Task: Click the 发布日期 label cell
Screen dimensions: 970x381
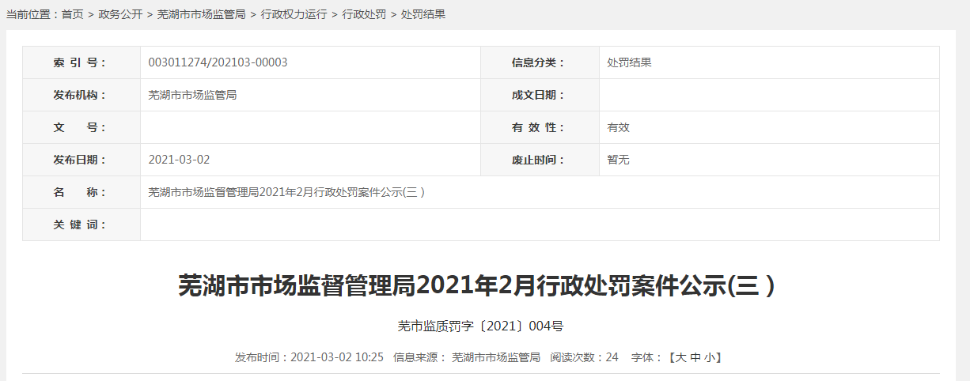Action: (x=81, y=160)
